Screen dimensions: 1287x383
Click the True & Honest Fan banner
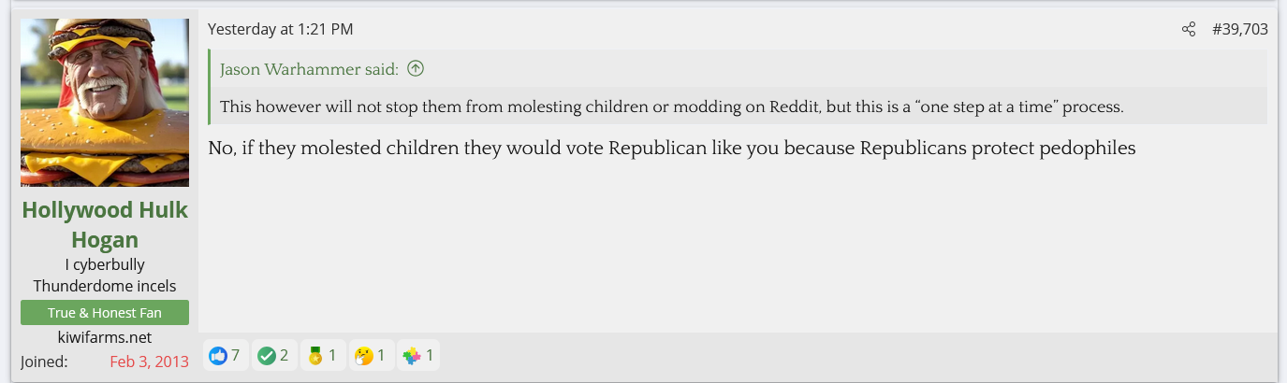pyautogui.click(x=105, y=313)
